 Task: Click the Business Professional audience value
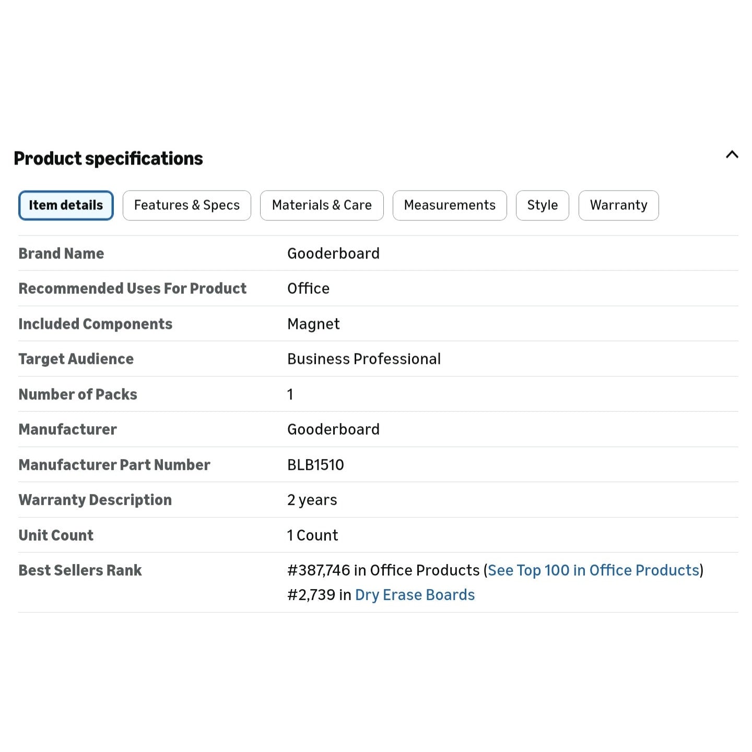[x=364, y=359]
